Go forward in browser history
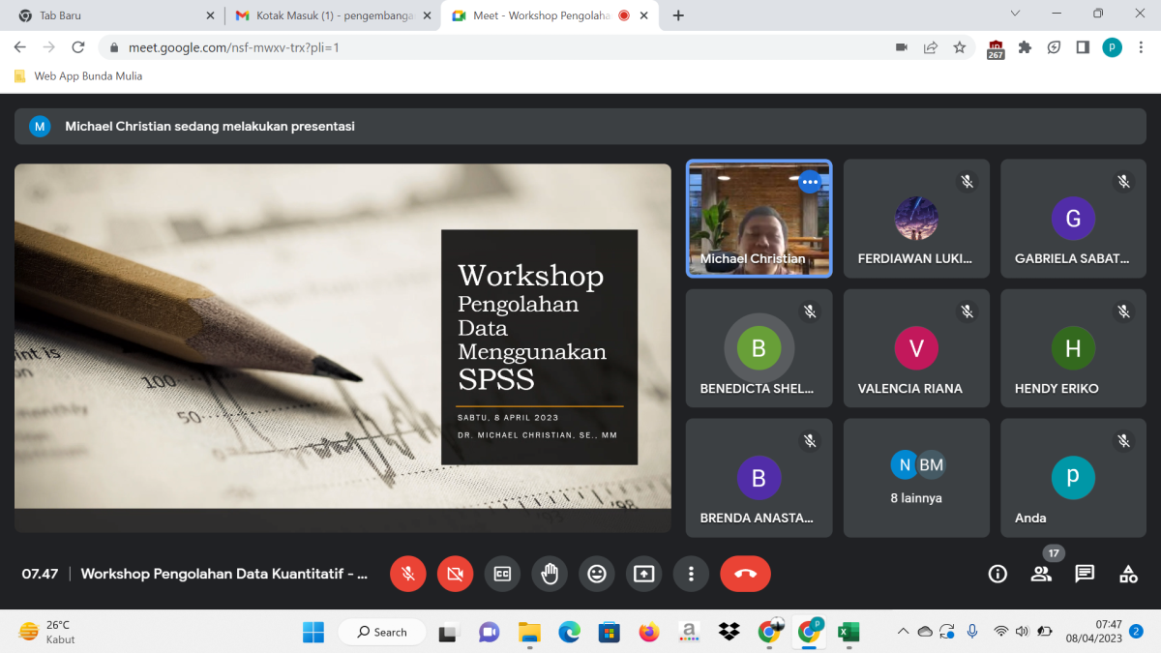 tap(49, 47)
